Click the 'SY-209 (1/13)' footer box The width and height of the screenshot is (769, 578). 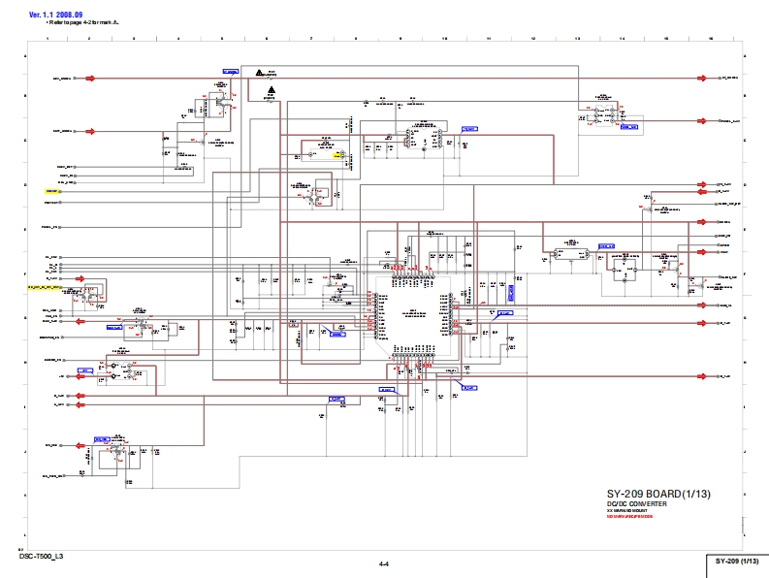(x=736, y=562)
